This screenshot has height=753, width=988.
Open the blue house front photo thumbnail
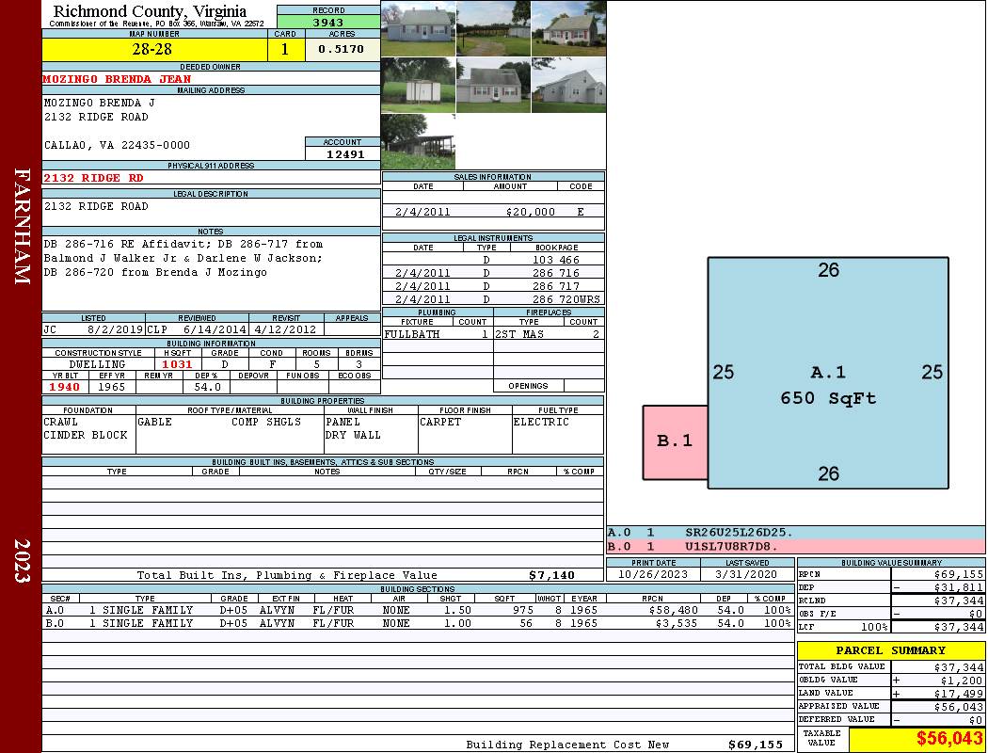pos(418,28)
